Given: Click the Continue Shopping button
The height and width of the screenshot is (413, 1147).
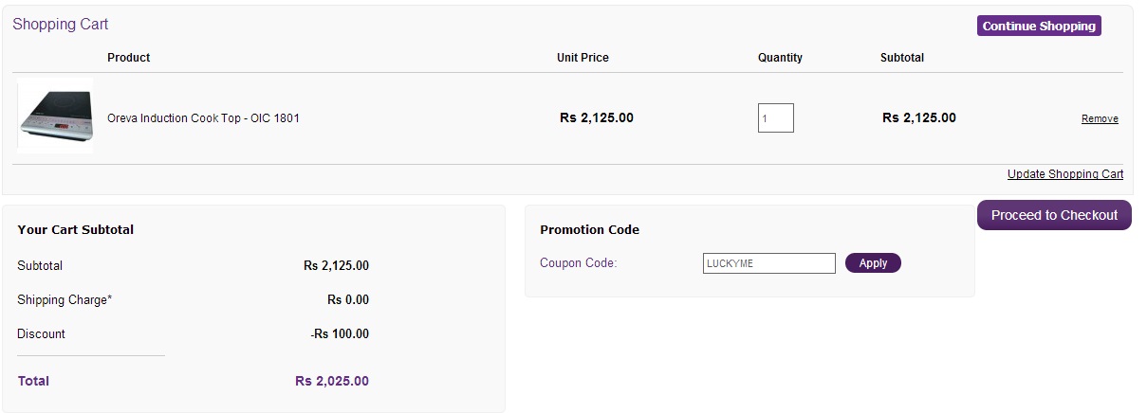Looking at the screenshot, I should (x=1039, y=27).
